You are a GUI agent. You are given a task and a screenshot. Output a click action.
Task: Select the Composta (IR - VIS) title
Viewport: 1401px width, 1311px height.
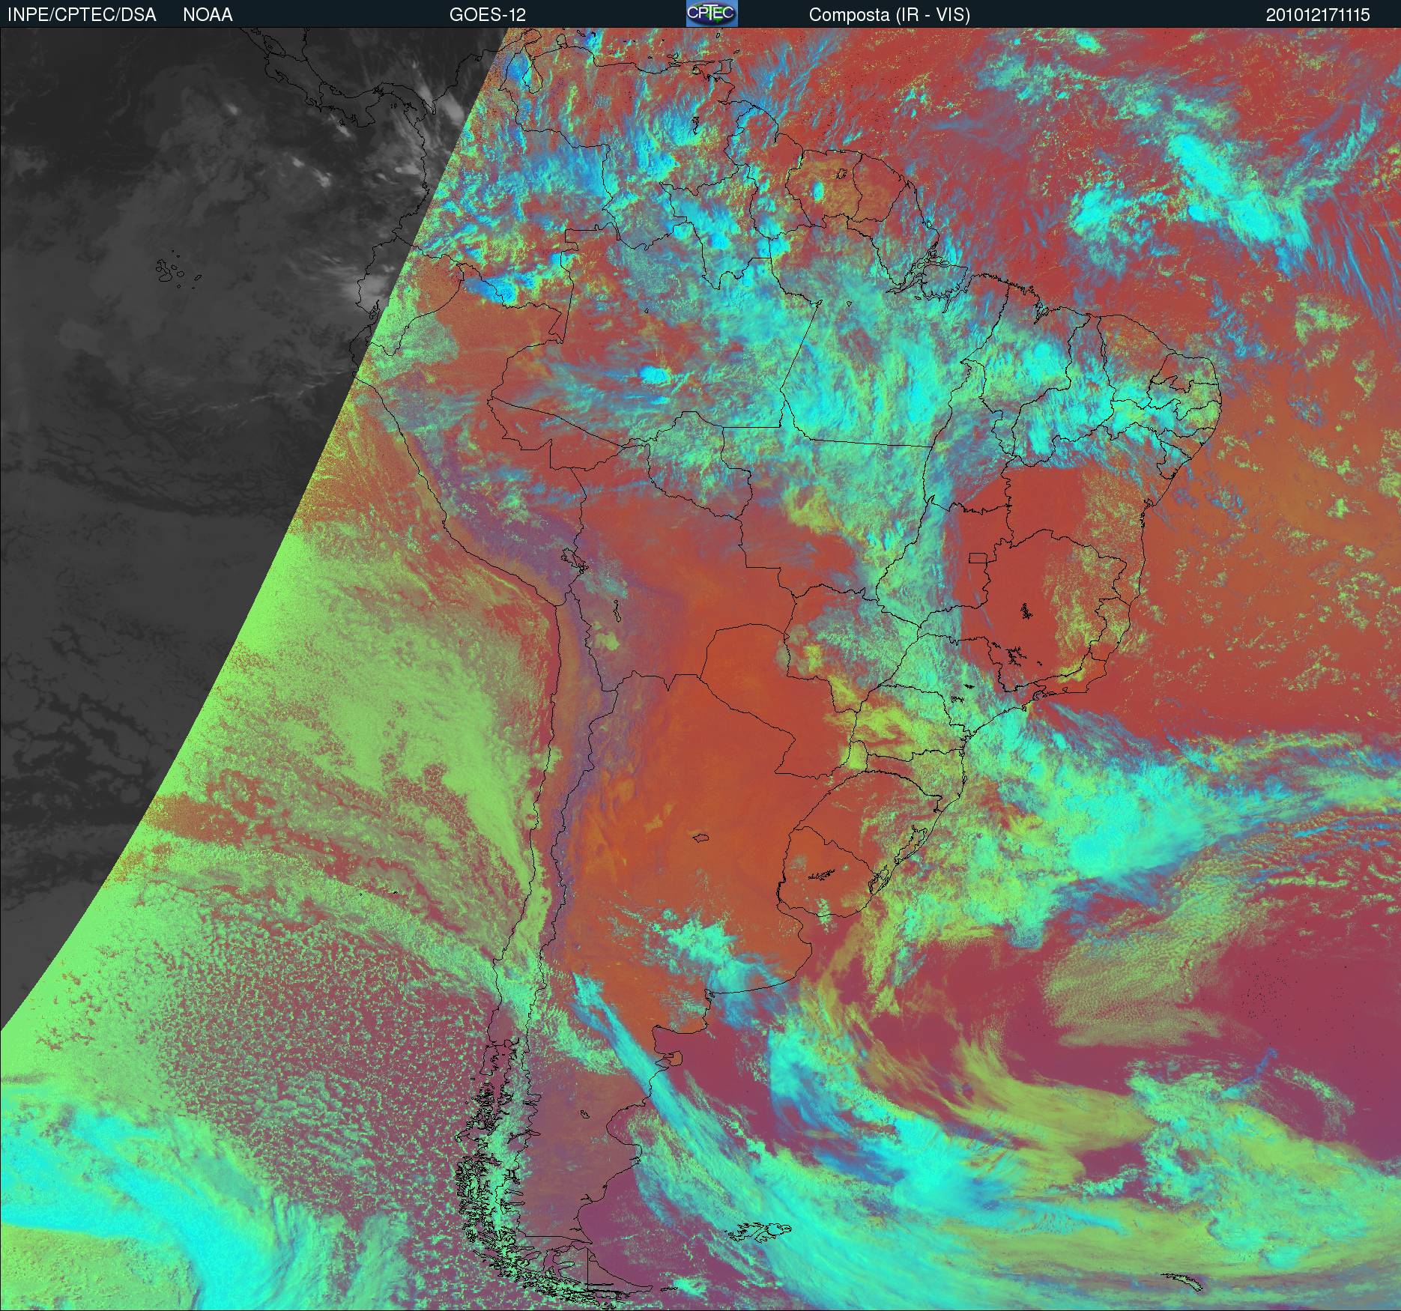click(889, 15)
